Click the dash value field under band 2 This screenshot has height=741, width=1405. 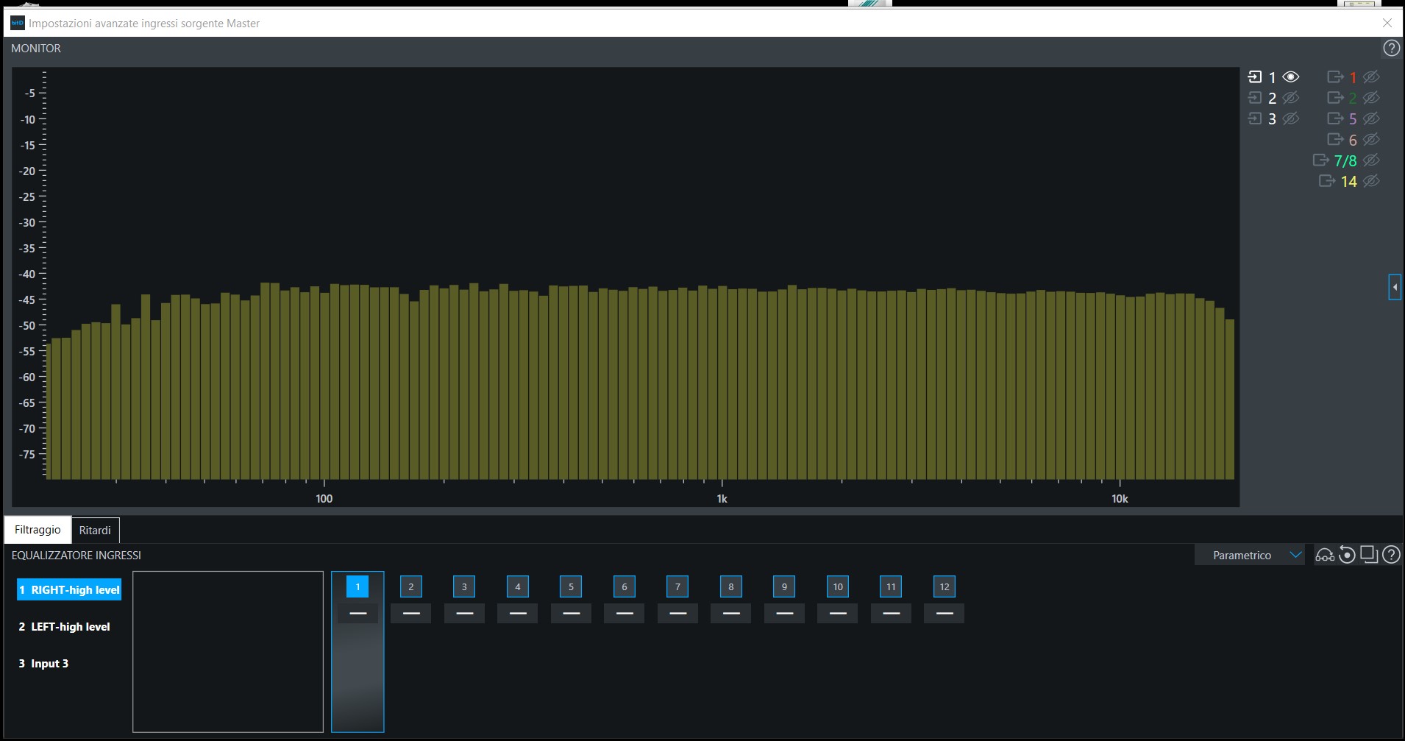pos(411,613)
